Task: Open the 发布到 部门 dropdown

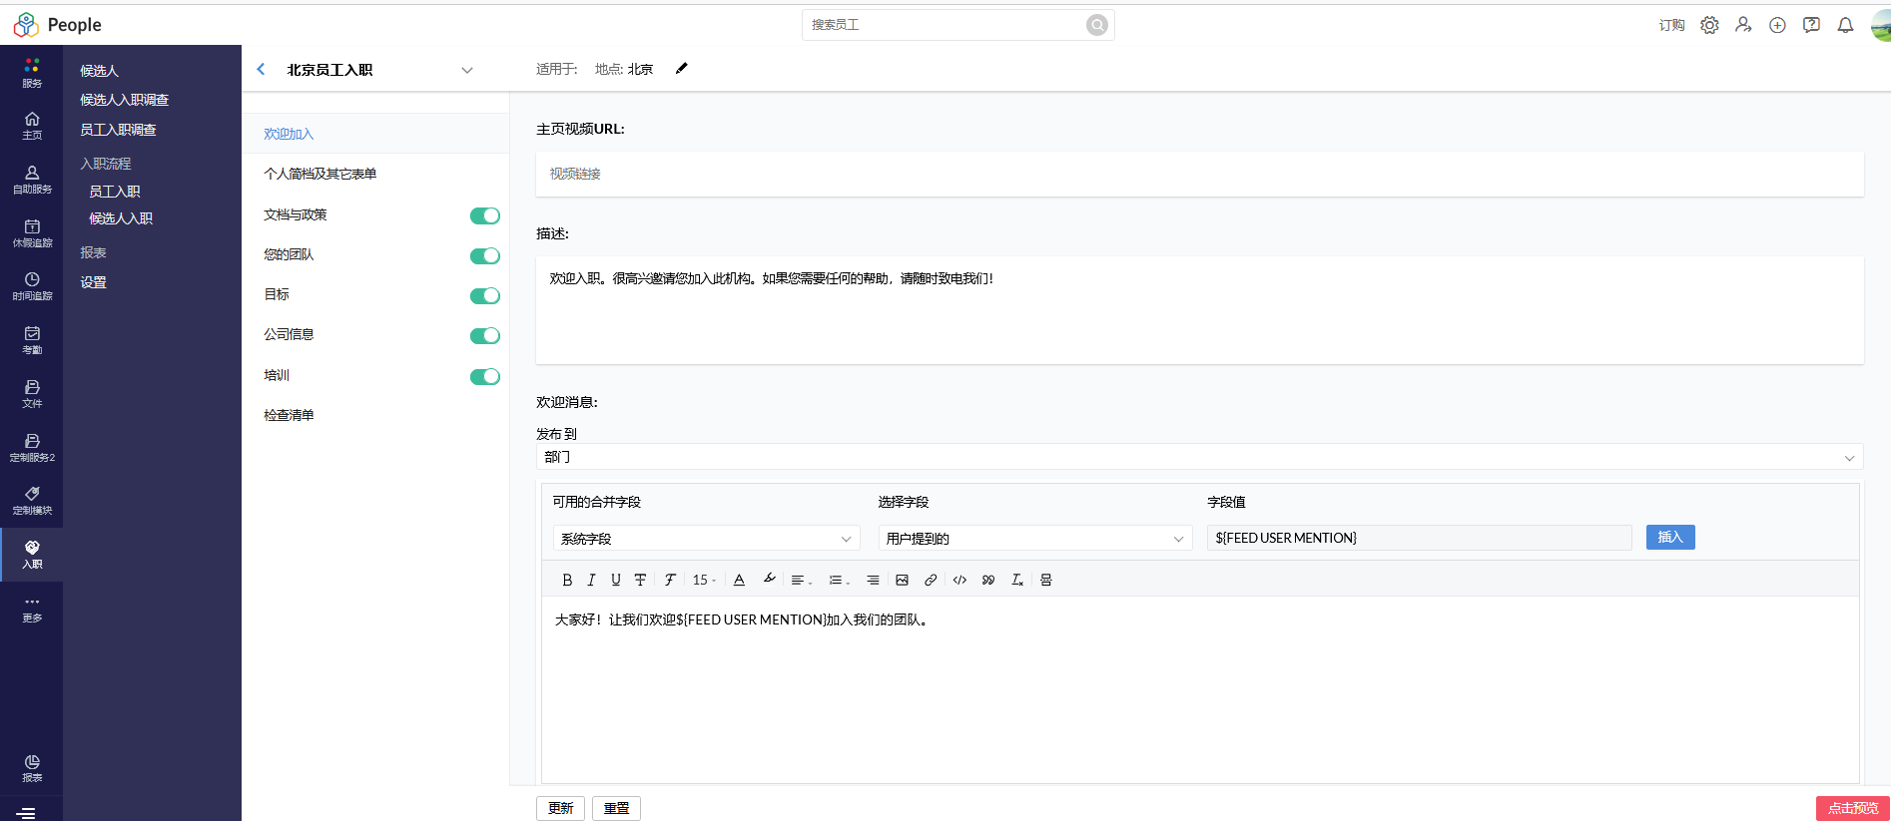Action: click(1198, 457)
